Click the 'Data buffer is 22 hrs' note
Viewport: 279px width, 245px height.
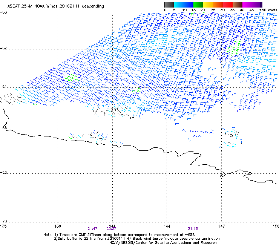coord(137,239)
